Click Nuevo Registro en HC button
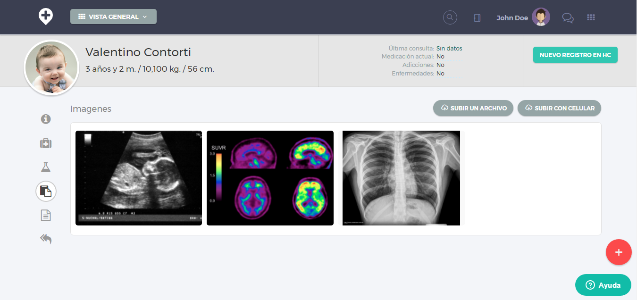The image size is (637, 300). point(575,55)
